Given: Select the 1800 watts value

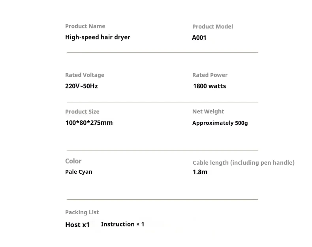Looking at the screenshot, I should [x=209, y=86].
